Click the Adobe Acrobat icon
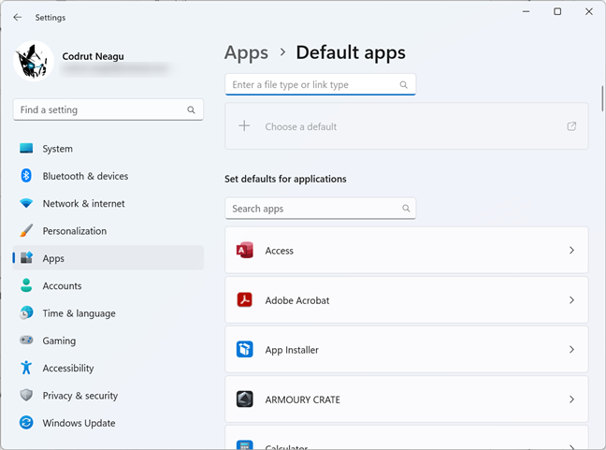This screenshot has height=450, width=606. [245, 300]
